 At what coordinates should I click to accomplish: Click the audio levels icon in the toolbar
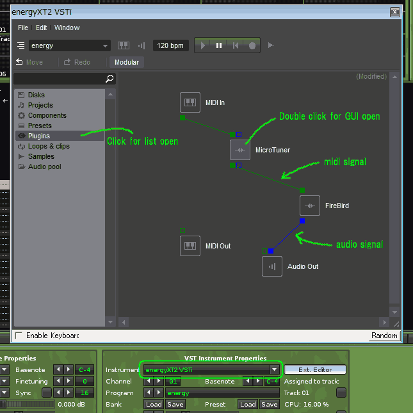click(142, 45)
